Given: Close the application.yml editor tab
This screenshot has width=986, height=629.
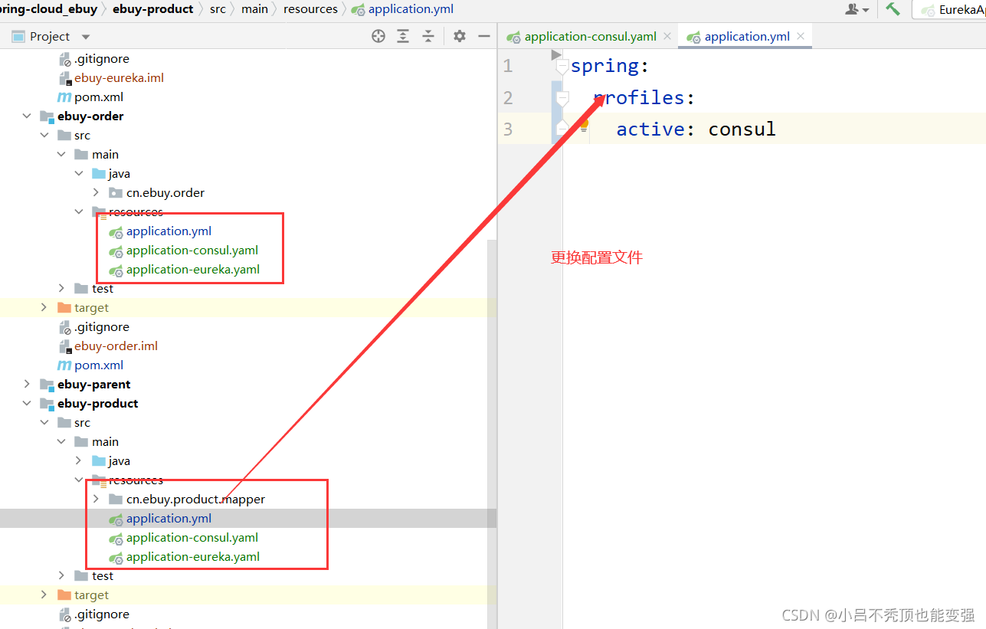Looking at the screenshot, I should 801,36.
